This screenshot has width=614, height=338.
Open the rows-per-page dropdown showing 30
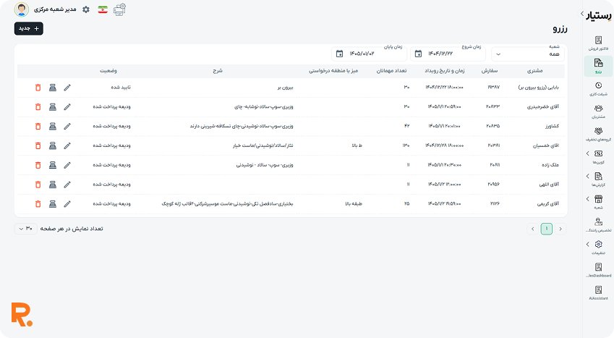26,229
